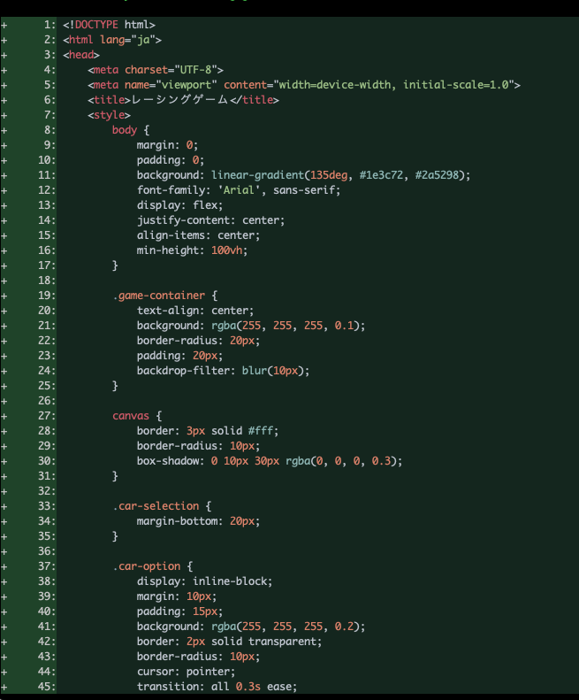Image resolution: width=579 pixels, height=700 pixels.
Task: Click line number 45 in the gutter
Action: (x=47, y=687)
